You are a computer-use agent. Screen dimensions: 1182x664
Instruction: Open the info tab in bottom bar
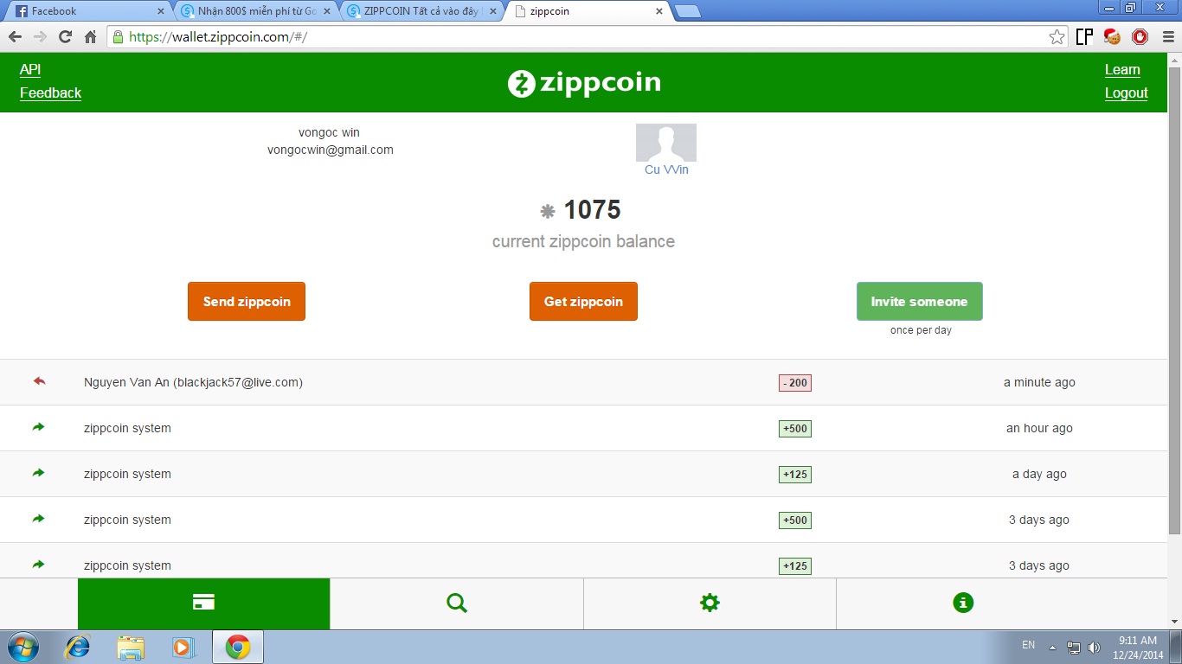pos(963,603)
